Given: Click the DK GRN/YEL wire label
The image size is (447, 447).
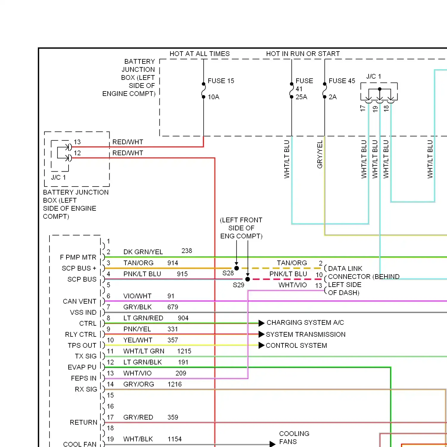Looking at the screenshot, I should (x=143, y=252).
